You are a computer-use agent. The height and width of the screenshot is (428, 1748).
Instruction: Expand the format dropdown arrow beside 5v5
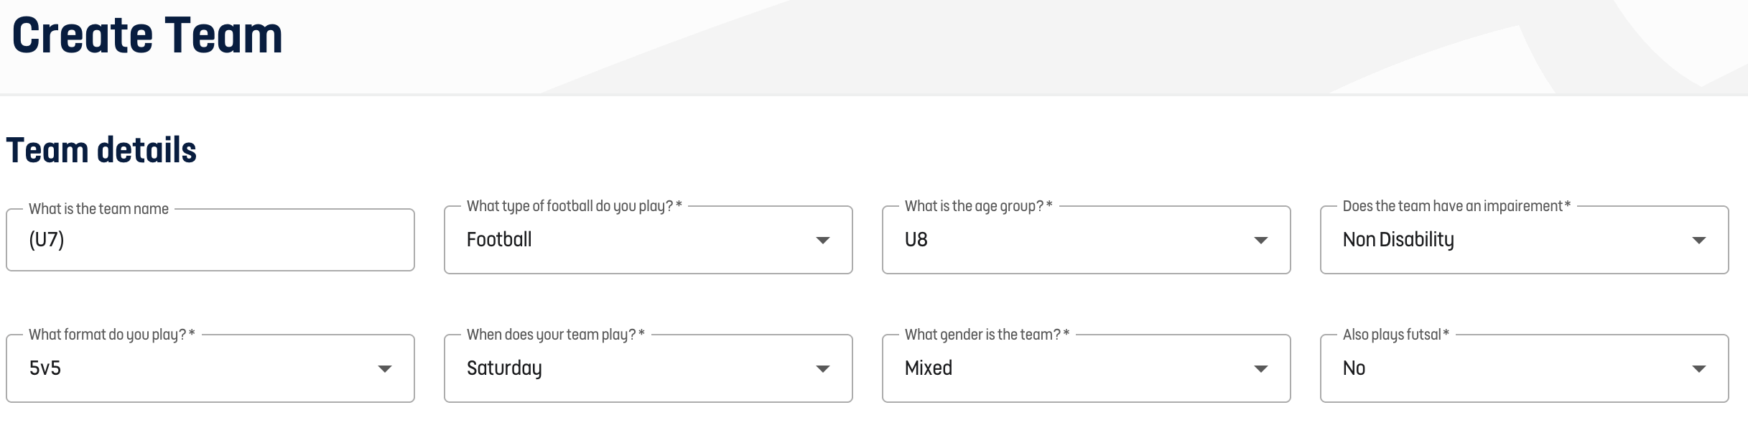point(385,369)
